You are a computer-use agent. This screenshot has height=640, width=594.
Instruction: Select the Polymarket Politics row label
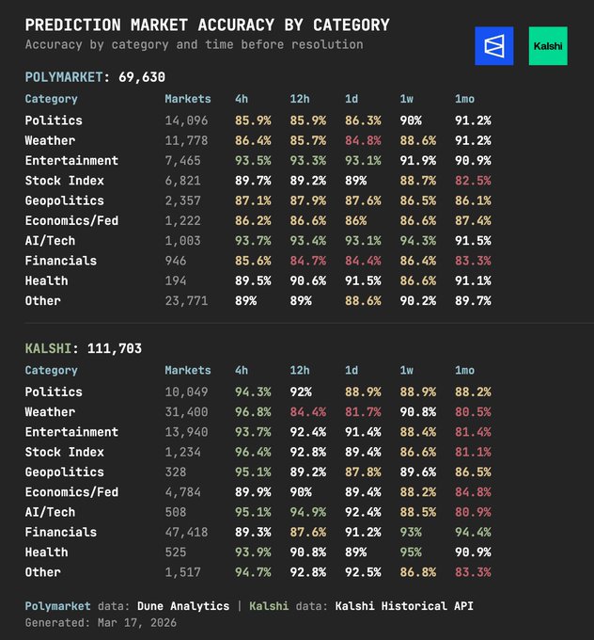(54, 120)
